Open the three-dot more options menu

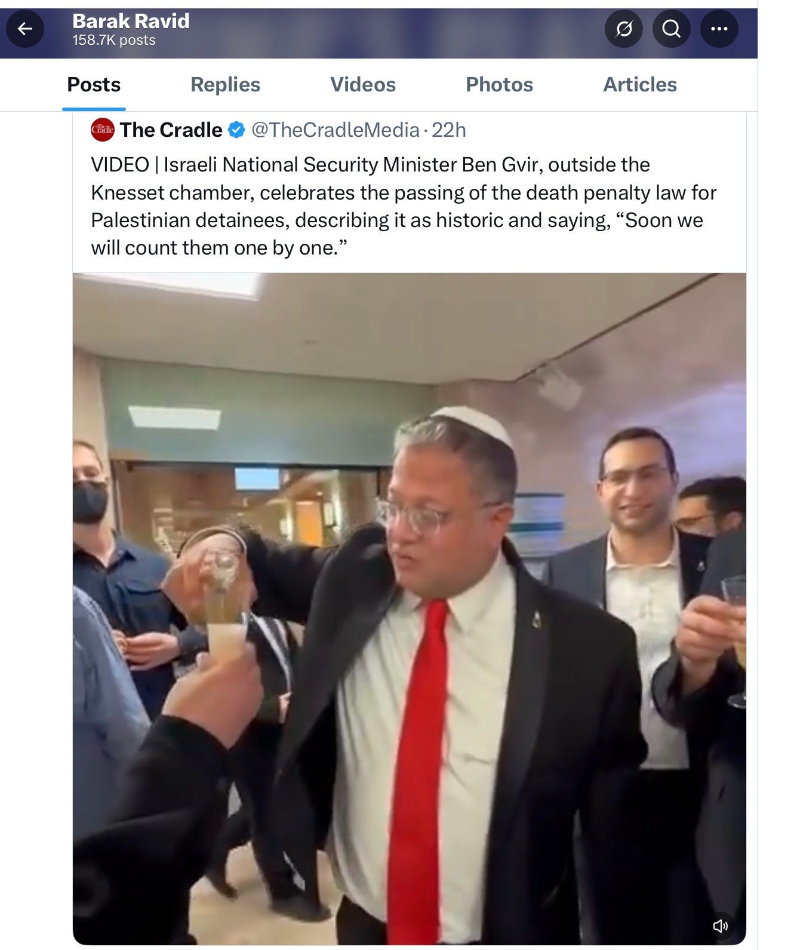click(x=719, y=29)
